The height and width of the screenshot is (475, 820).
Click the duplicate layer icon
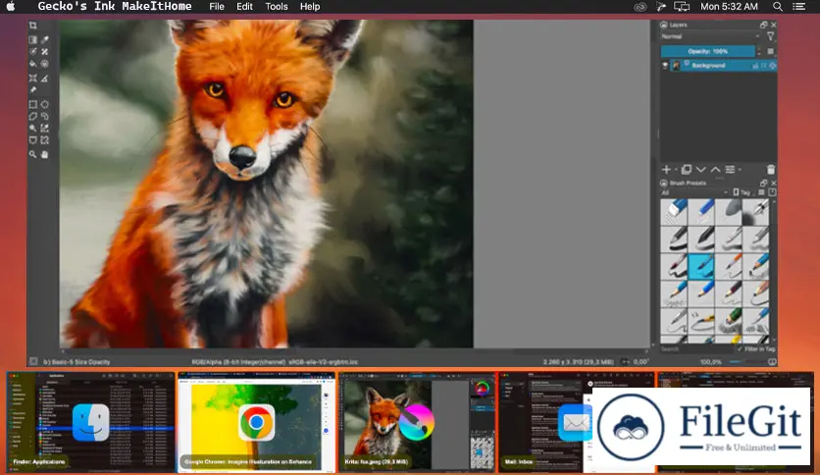687,170
